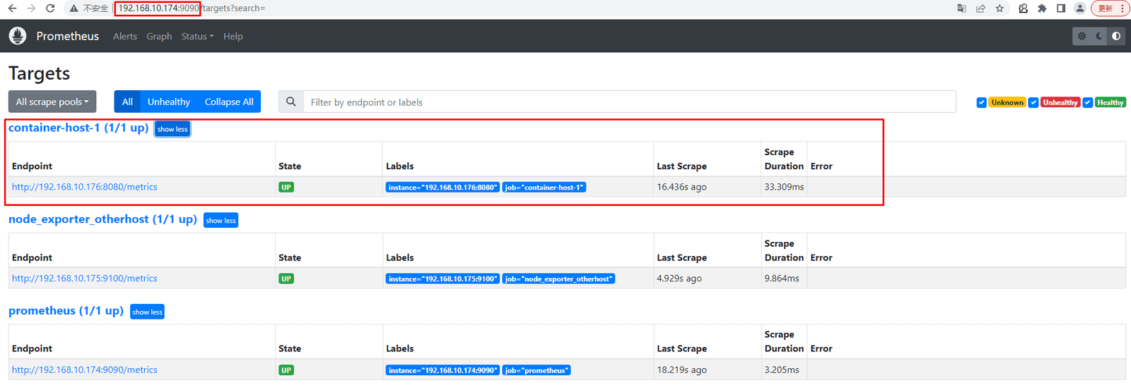
Task: Click the 9.864ms scrape duration
Action: point(782,278)
